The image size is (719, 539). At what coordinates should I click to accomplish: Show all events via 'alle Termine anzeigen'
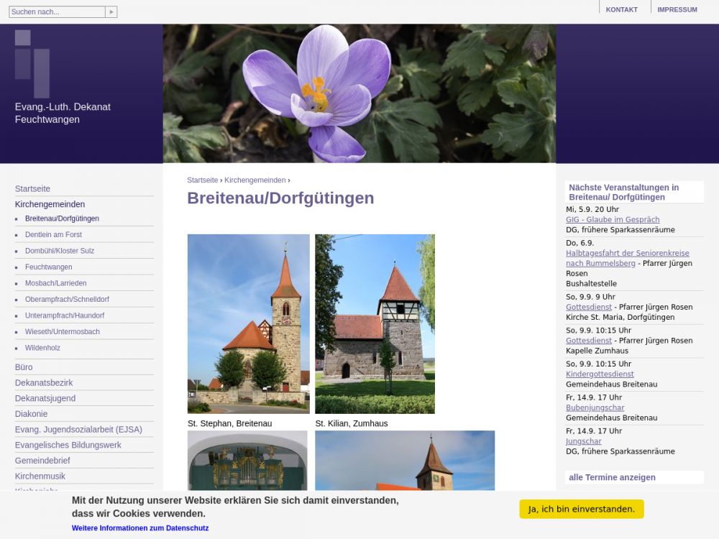tap(612, 477)
